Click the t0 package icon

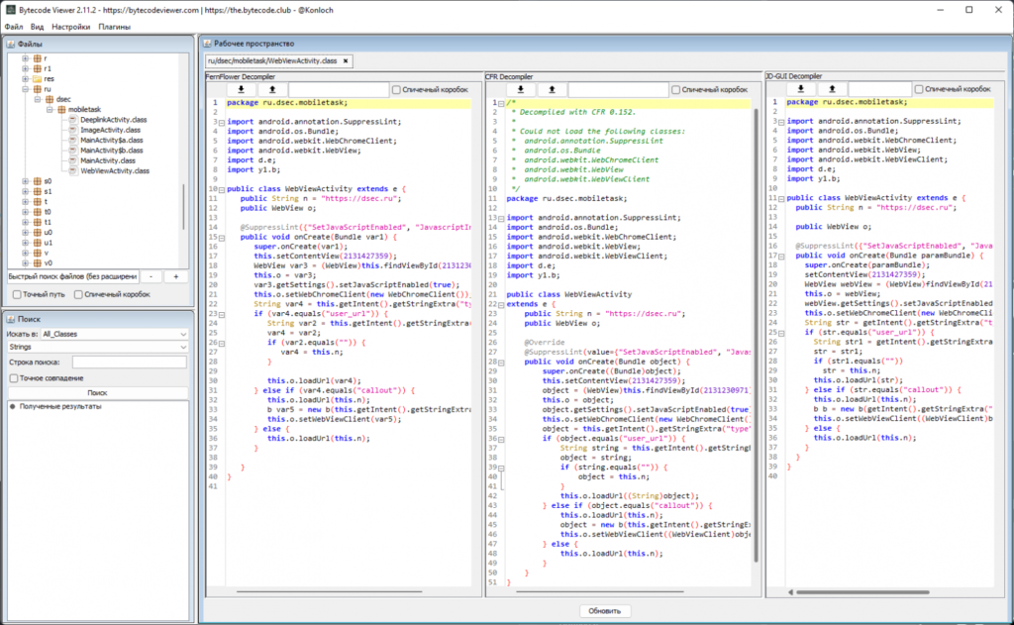click(38, 212)
